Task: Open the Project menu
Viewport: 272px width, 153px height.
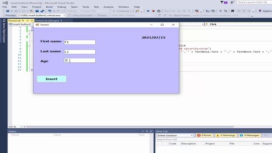Action: [37, 7]
